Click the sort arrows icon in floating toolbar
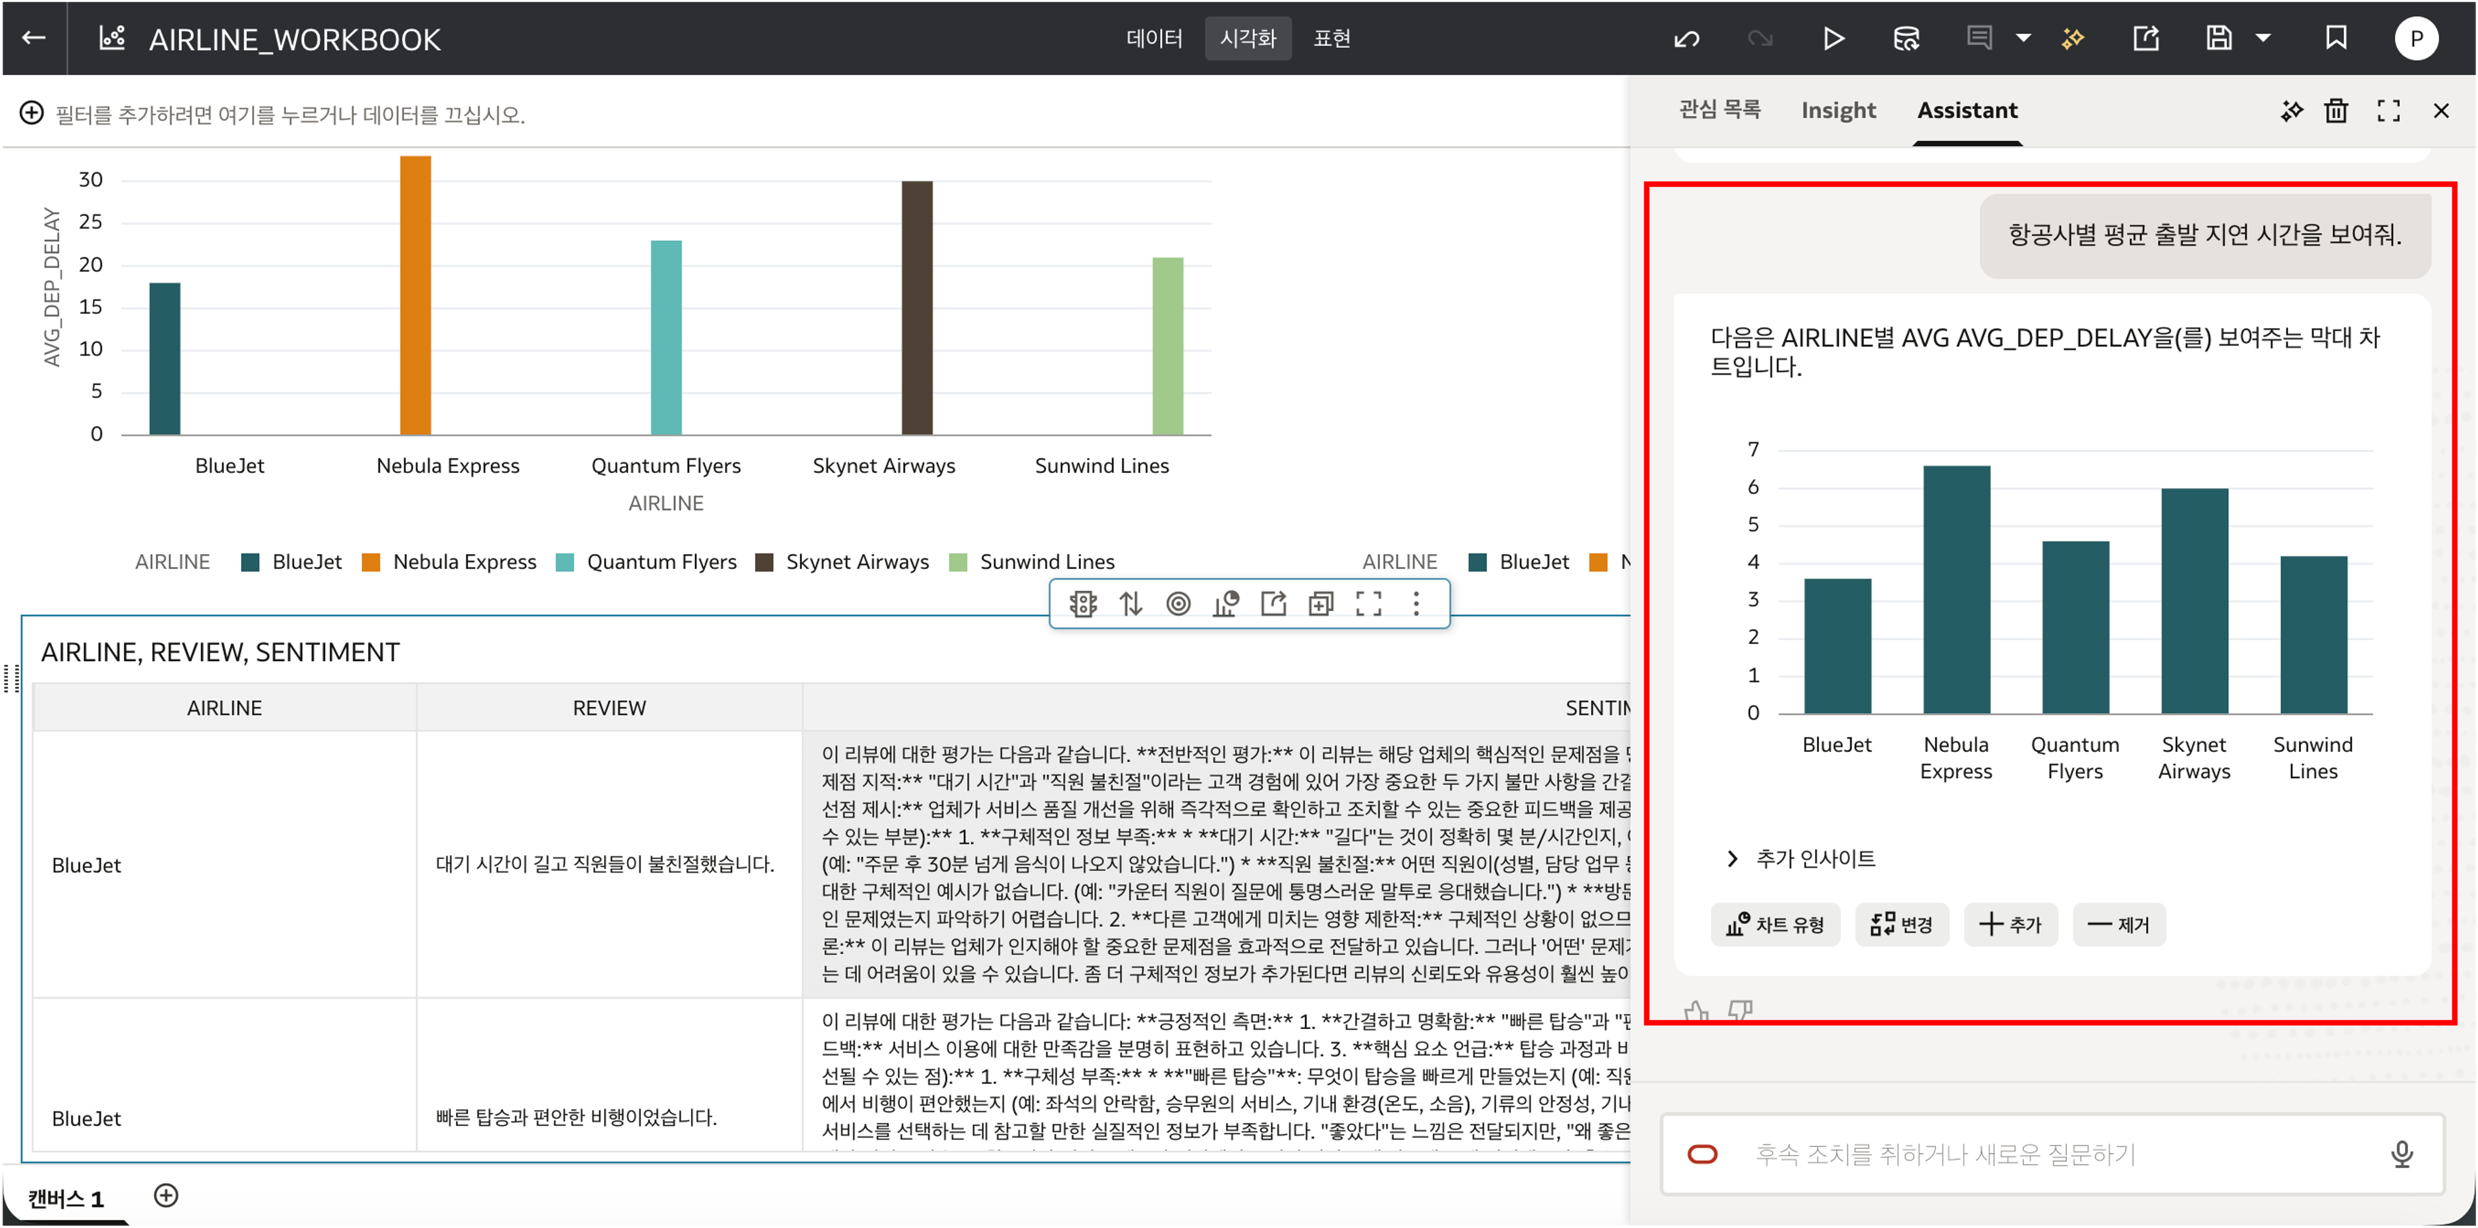This screenshot has height=1228, width=2478. pyautogui.click(x=1130, y=603)
